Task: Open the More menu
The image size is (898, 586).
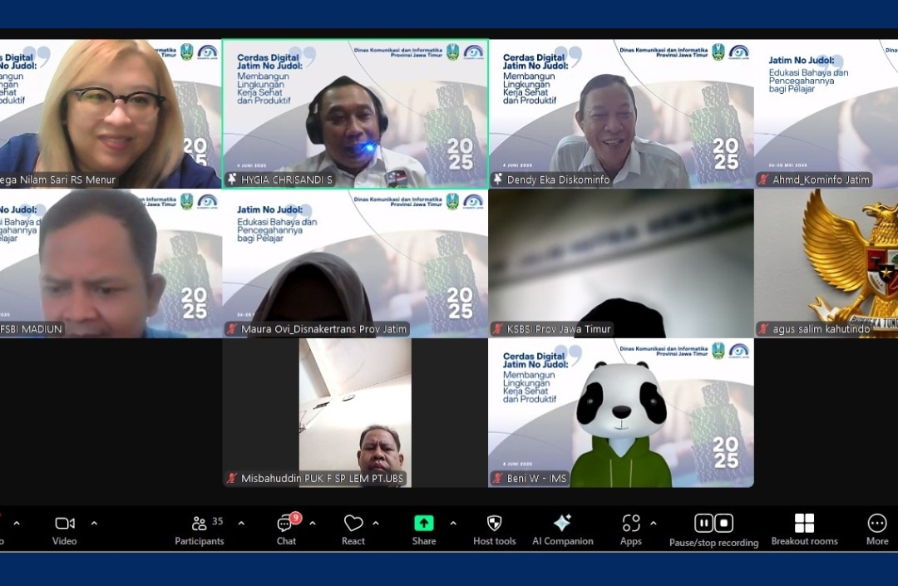Action: coord(876,524)
